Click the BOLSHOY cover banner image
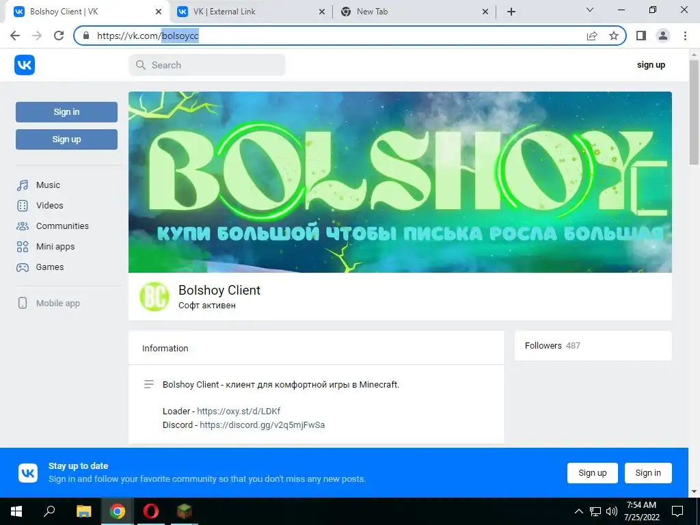Viewport: 700px width, 525px height. [400, 182]
